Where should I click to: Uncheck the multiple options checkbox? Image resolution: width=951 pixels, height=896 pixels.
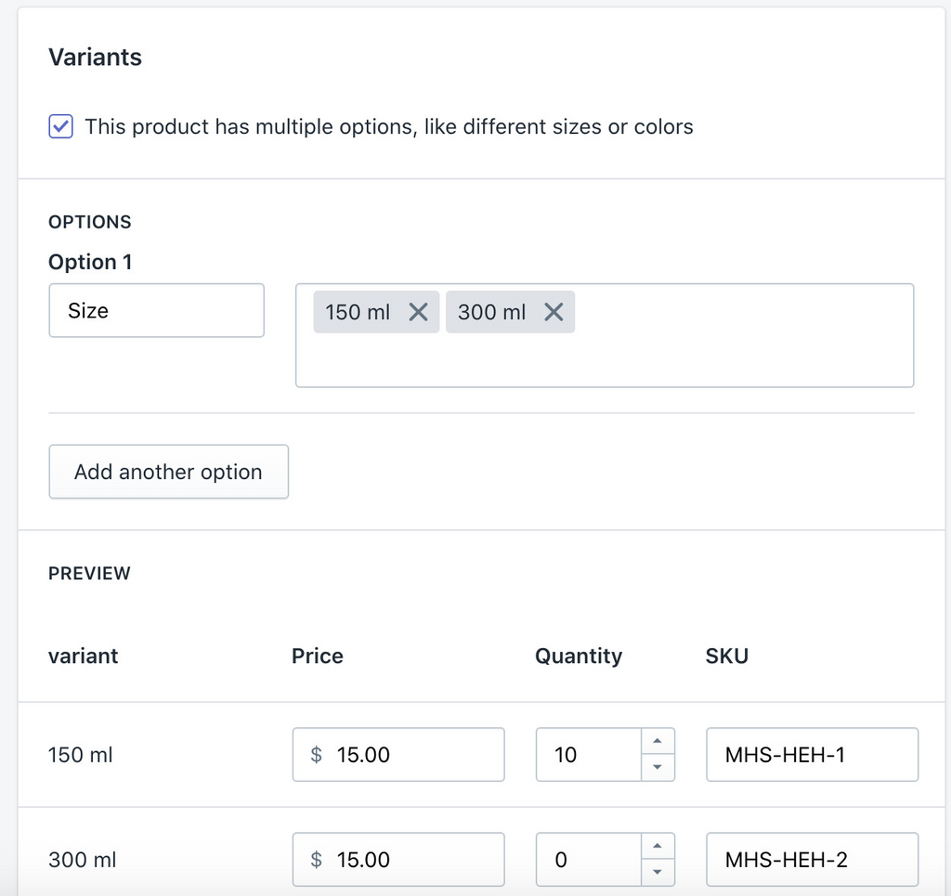(x=59, y=126)
